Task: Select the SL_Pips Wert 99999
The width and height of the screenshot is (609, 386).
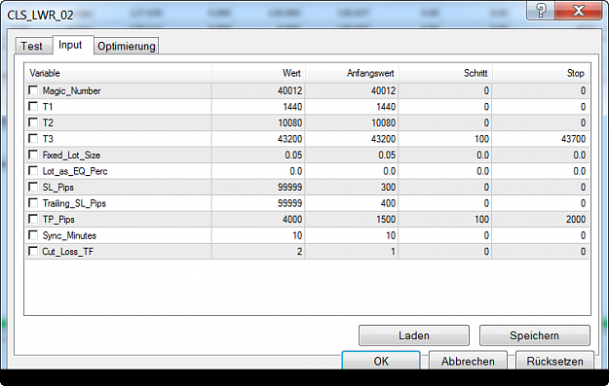Action: point(289,188)
